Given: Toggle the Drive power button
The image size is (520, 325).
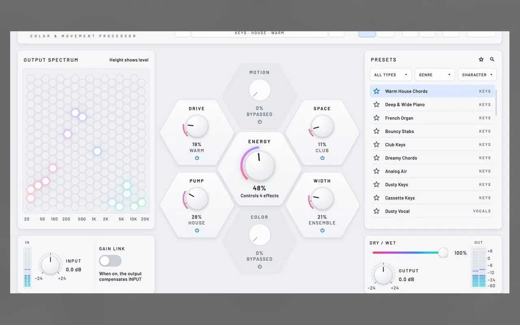Looking at the screenshot, I should (197, 158).
